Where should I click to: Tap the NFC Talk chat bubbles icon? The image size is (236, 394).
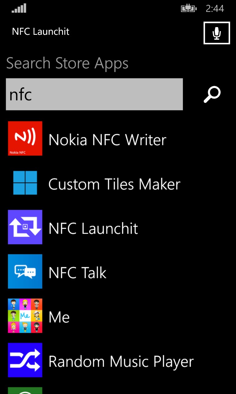tap(25, 271)
